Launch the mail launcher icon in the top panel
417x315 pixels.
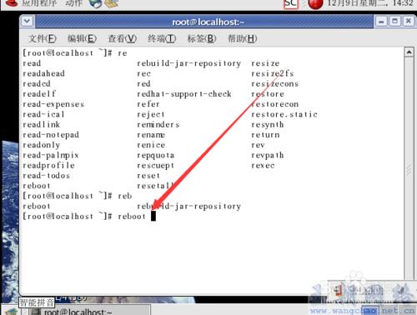pos(112,3)
